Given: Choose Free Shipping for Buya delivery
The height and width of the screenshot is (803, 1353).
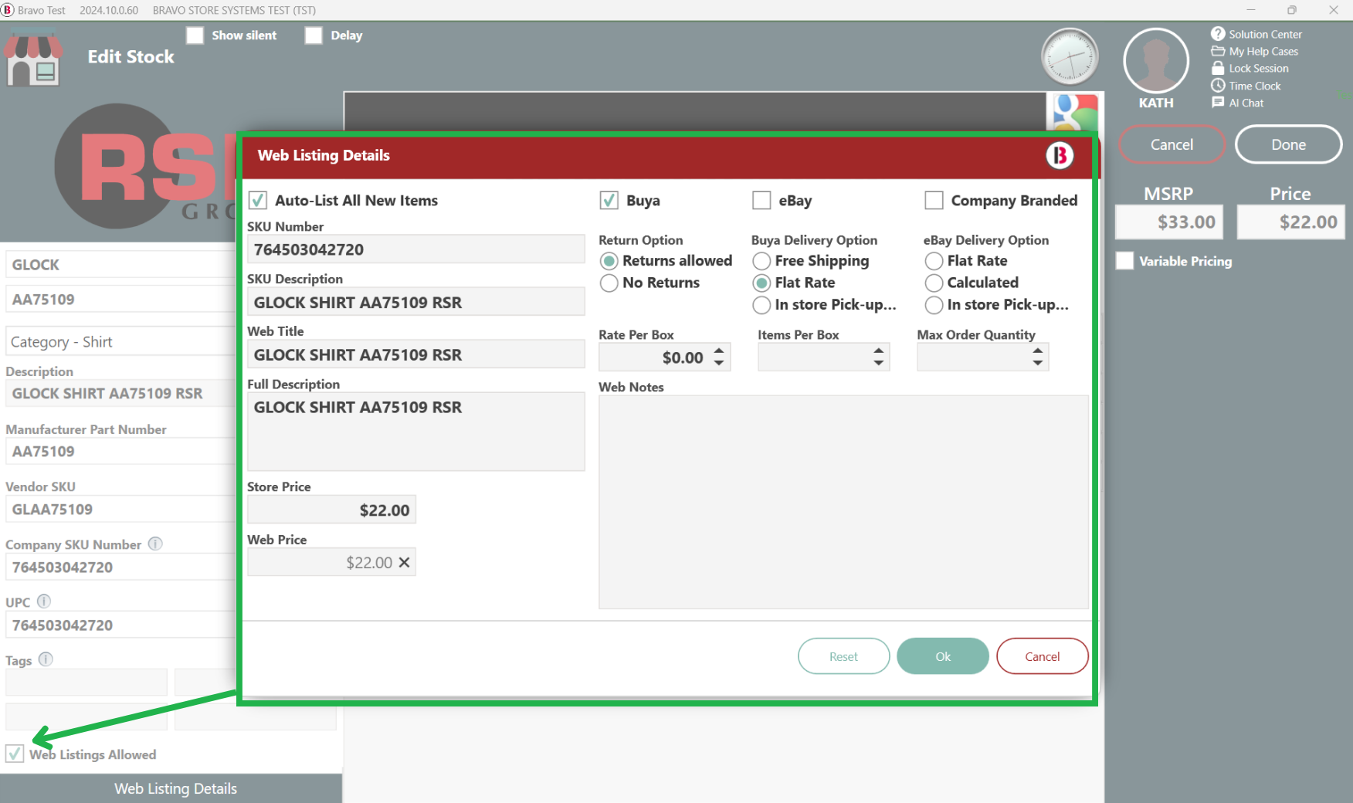Looking at the screenshot, I should click(761, 262).
